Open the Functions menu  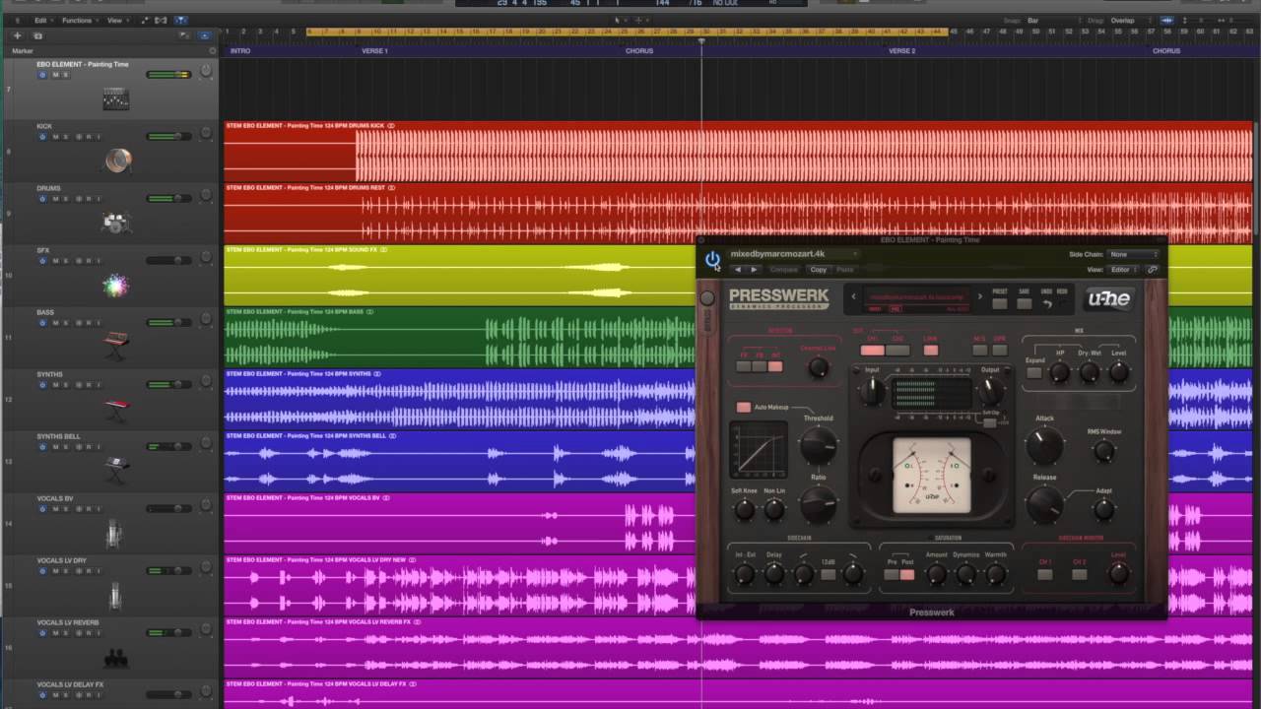pos(80,21)
